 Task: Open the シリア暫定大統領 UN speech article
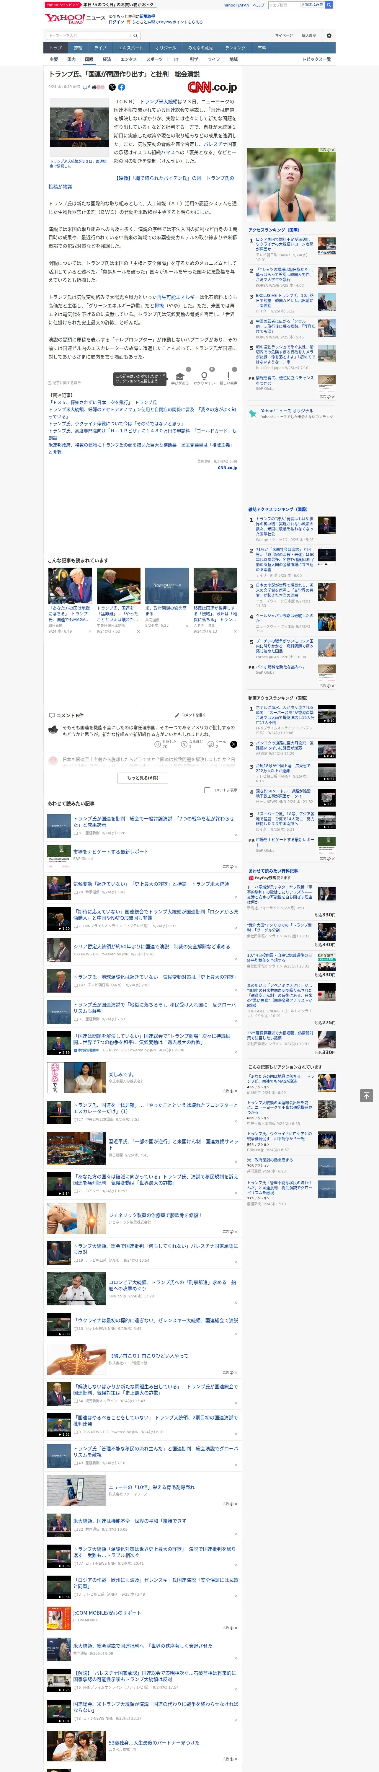(151, 947)
